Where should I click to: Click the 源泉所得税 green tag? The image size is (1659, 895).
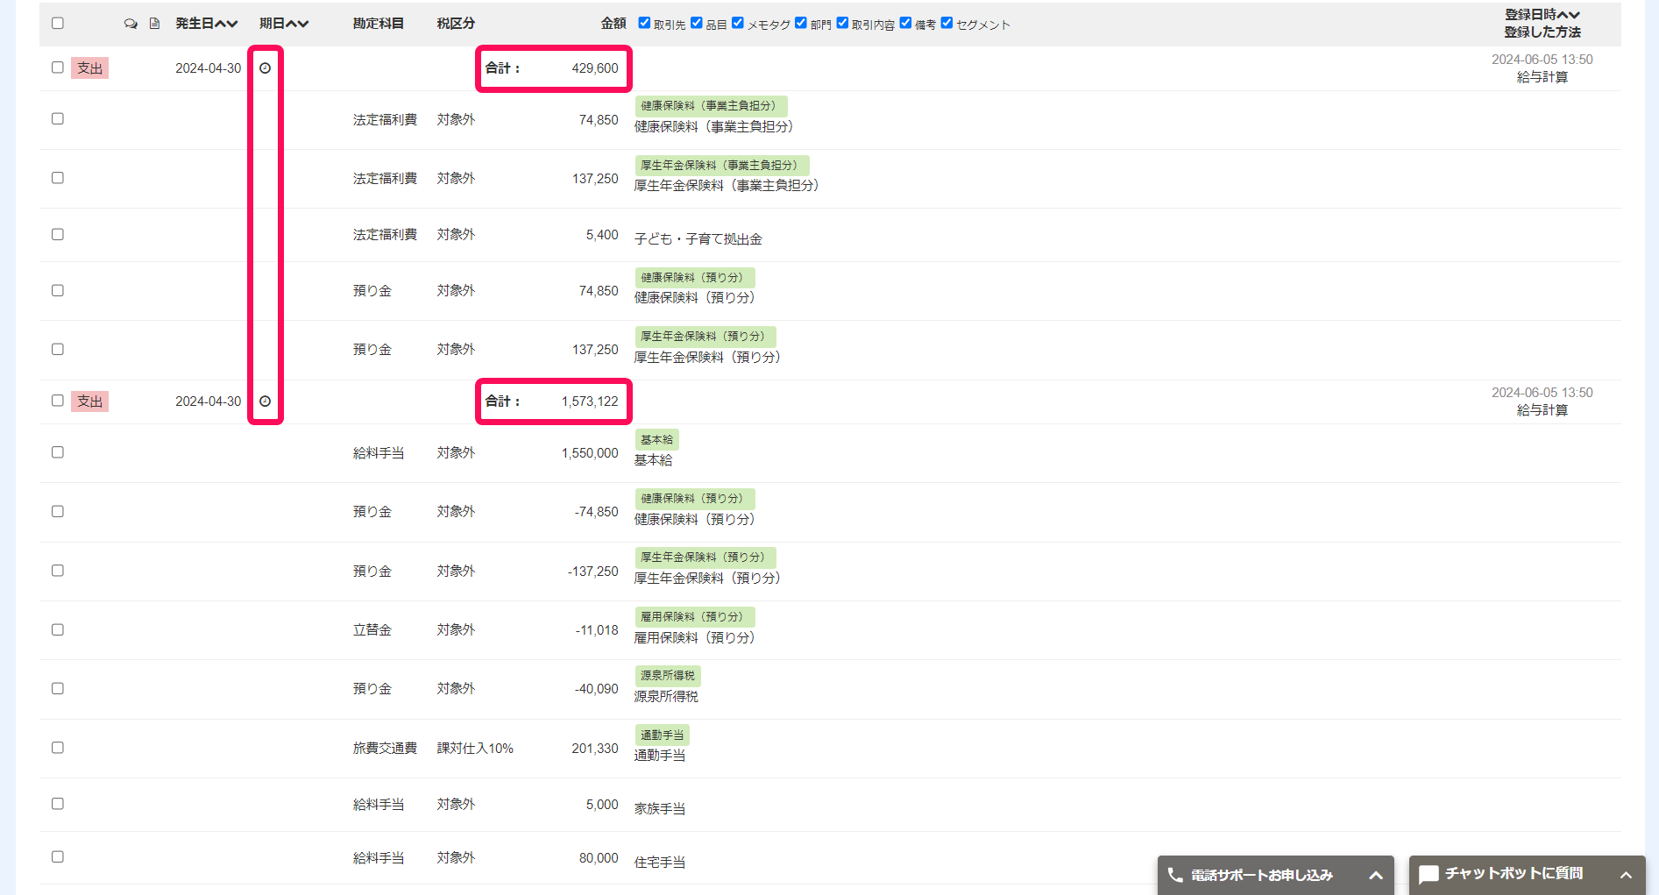tap(668, 676)
